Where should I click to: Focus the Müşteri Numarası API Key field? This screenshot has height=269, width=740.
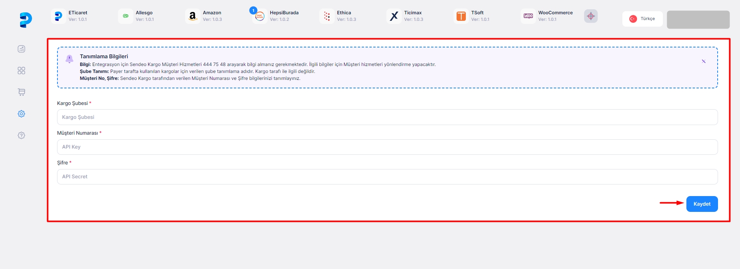tap(387, 147)
